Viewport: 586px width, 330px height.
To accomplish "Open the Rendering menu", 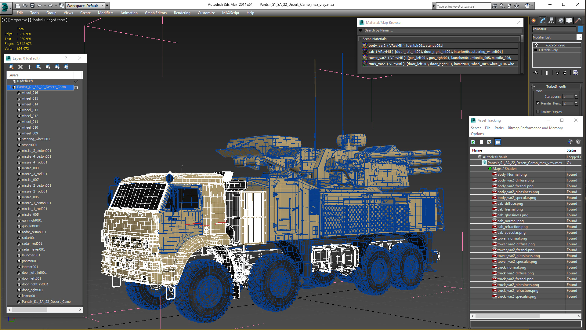I will coord(182,13).
